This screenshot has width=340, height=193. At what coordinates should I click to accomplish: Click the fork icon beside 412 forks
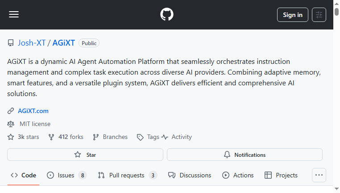point(51,137)
